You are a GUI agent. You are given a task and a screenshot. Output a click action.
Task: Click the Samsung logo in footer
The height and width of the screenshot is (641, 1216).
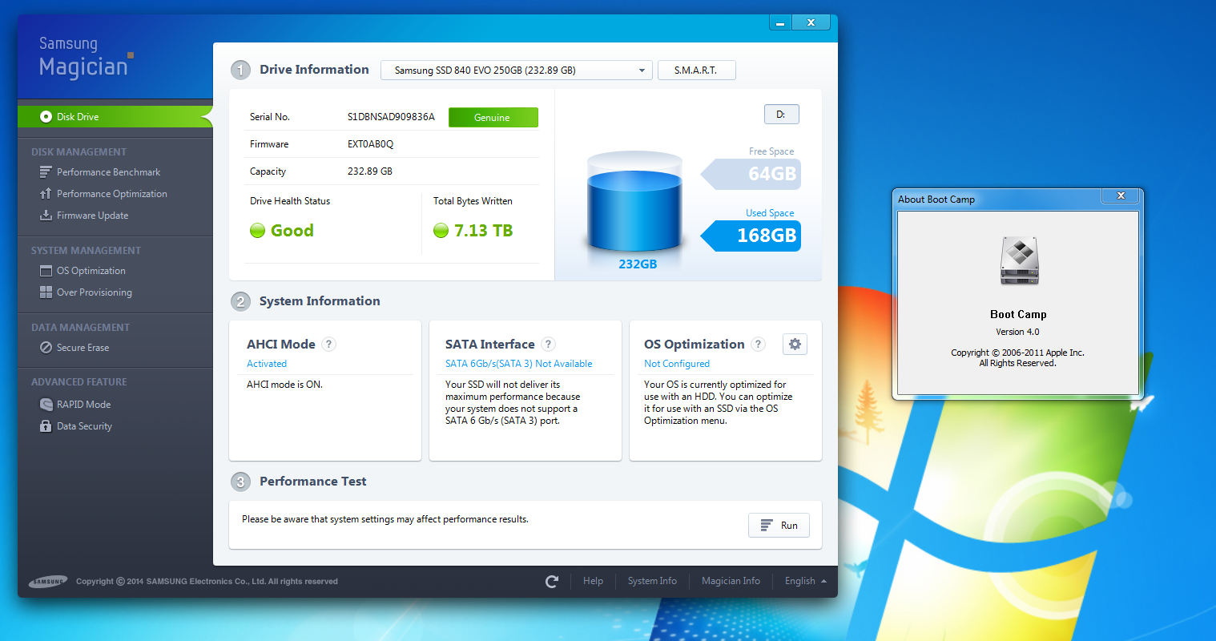pos(48,582)
